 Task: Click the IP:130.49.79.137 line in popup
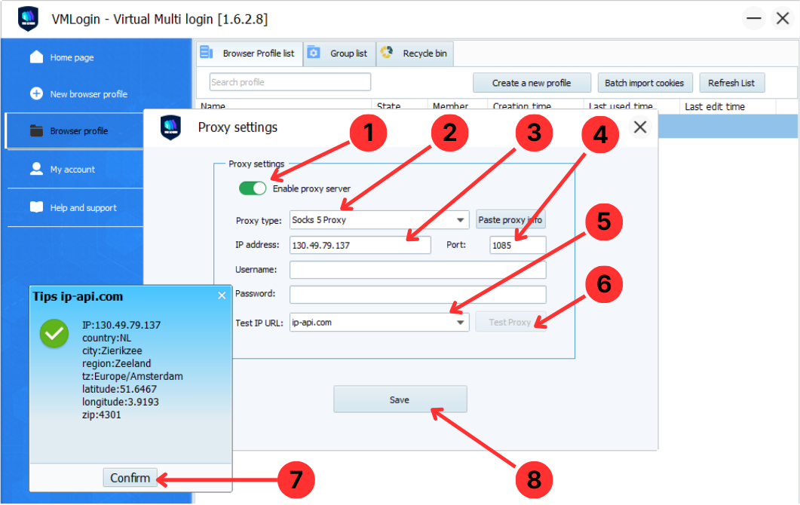click(121, 325)
